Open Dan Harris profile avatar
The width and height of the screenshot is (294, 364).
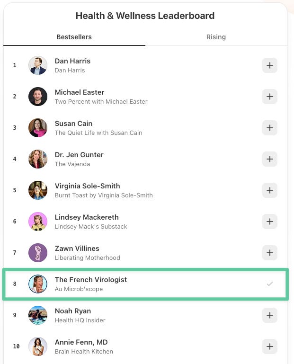pos(38,65)
